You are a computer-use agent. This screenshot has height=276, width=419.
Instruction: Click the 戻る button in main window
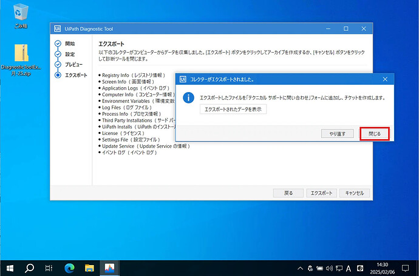(288, 193)
